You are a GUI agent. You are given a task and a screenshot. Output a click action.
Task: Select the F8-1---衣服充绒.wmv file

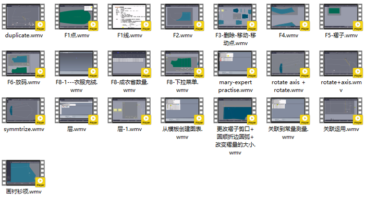pyautogui.click(x=76, y=64)
